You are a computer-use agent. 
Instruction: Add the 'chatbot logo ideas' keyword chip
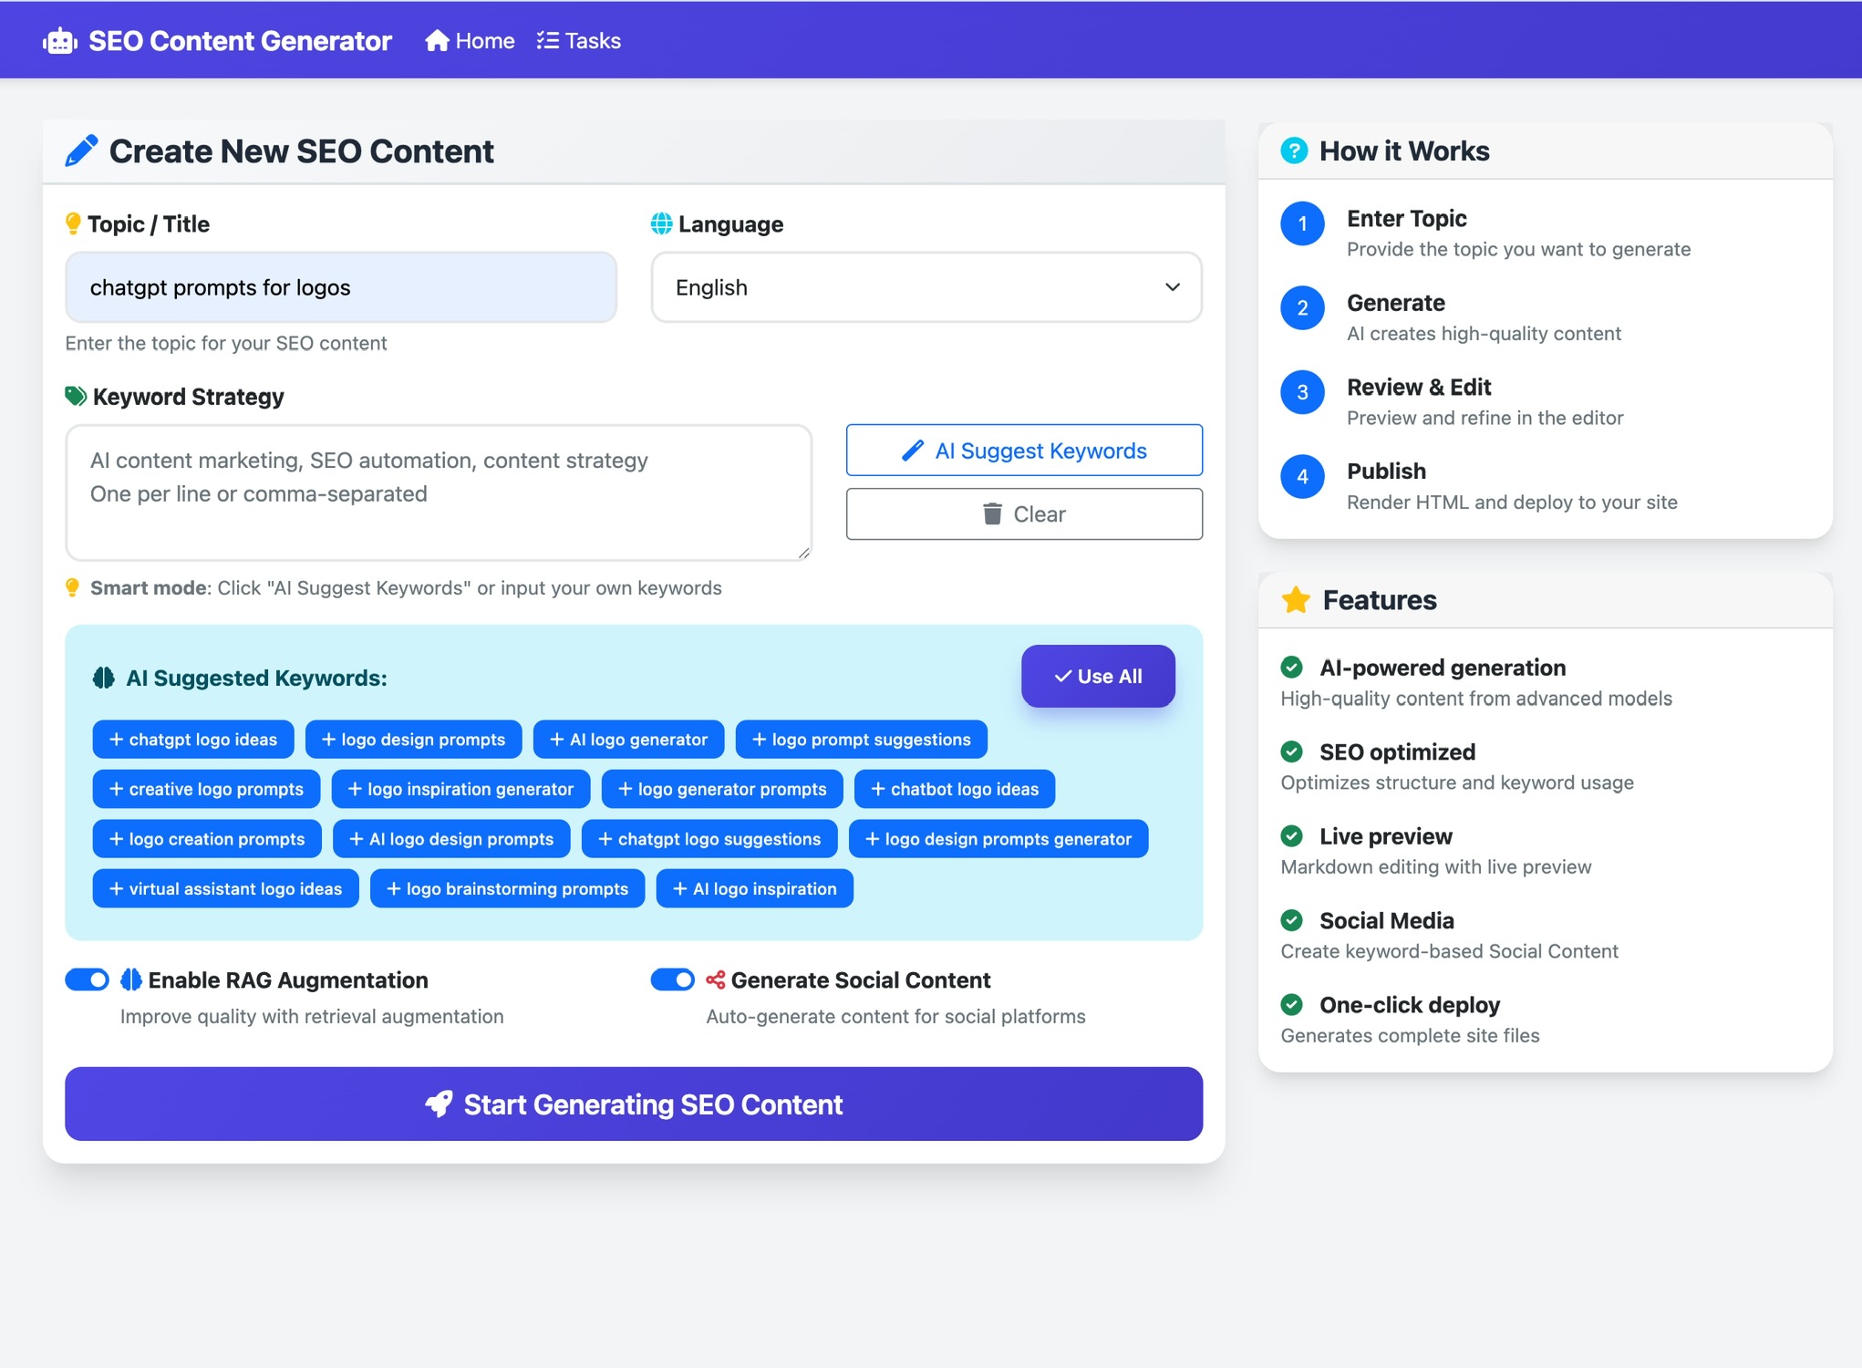[x=955, y=789]
